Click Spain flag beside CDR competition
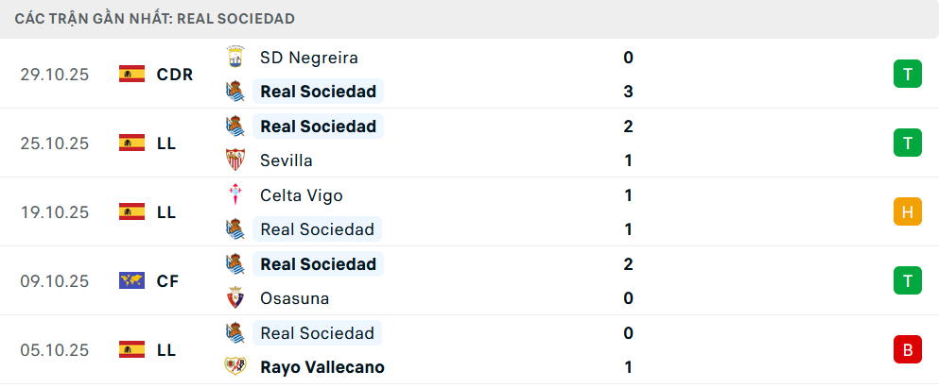This screenshot has width=939, height=388. 131,74
